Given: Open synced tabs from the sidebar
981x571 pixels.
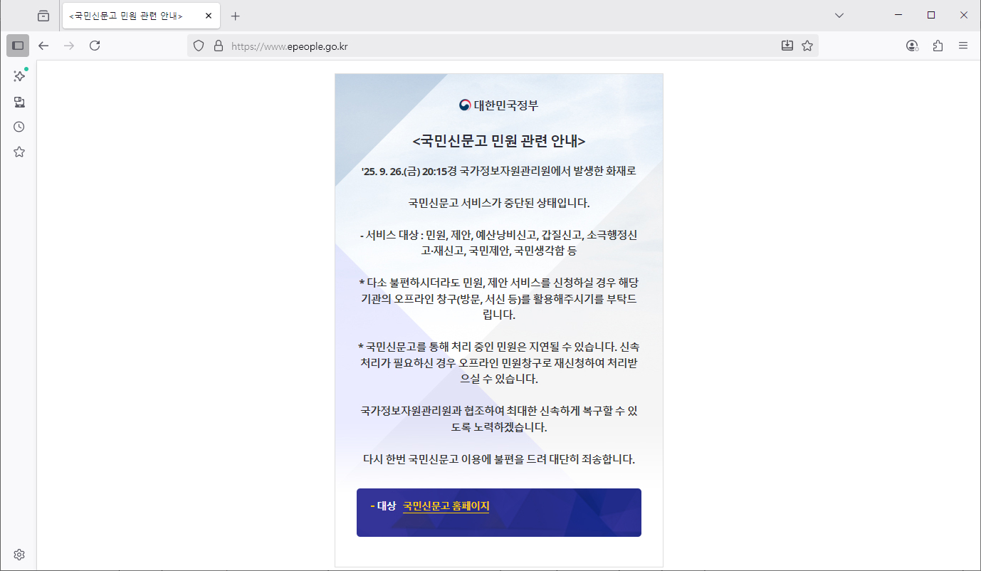Looking at the screenshot, I should pyautogui.click(x=19, y=102).
